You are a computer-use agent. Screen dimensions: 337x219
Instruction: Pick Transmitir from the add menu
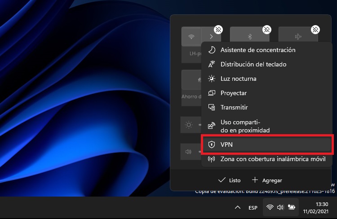[266, 107]
